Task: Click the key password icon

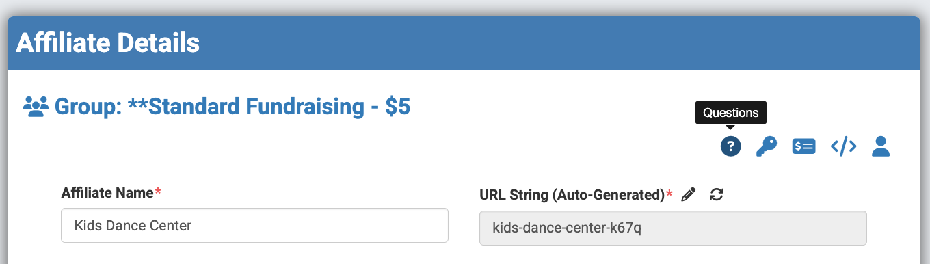Action: tap(767, 146)
